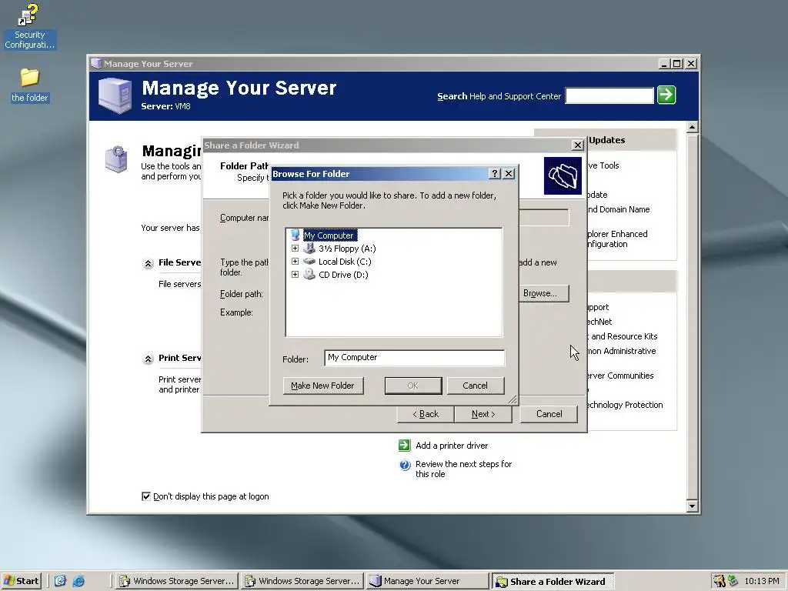Click Make New Folder button
The image size is (788, 591).
323,386
